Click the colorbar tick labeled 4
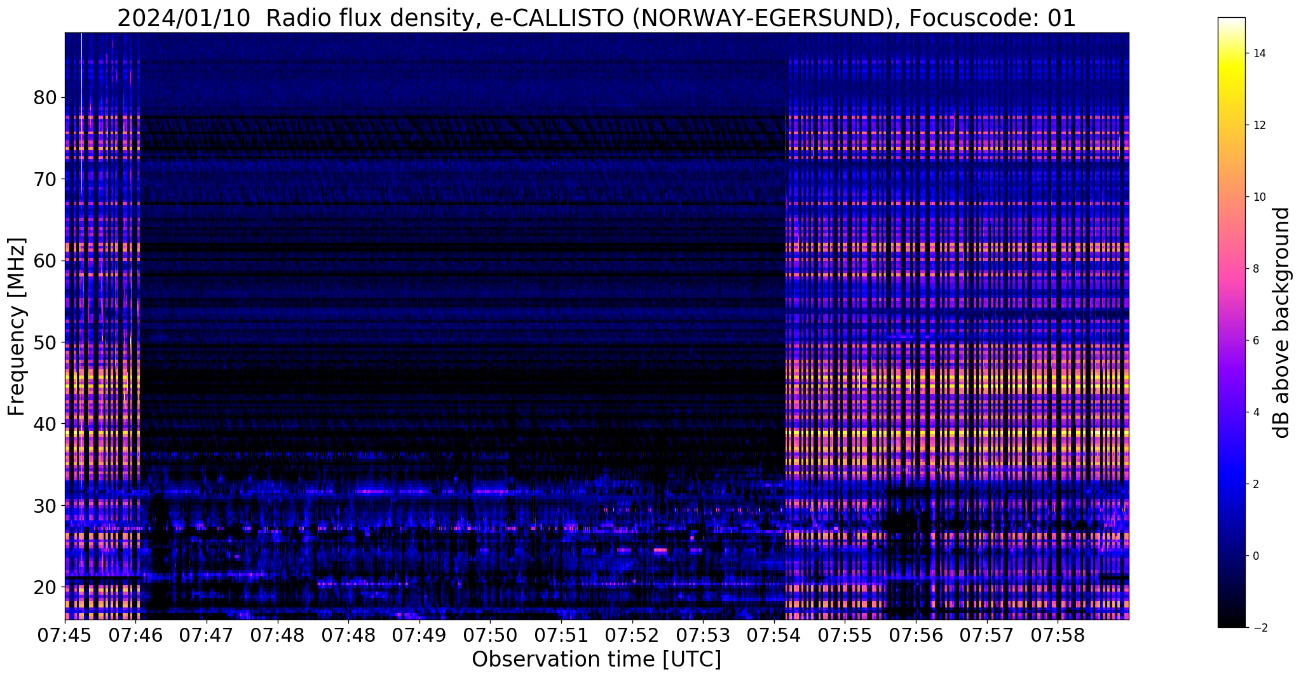Image resolution: width=1301 pixels, height=678 pixels. tap(1256, 412)
